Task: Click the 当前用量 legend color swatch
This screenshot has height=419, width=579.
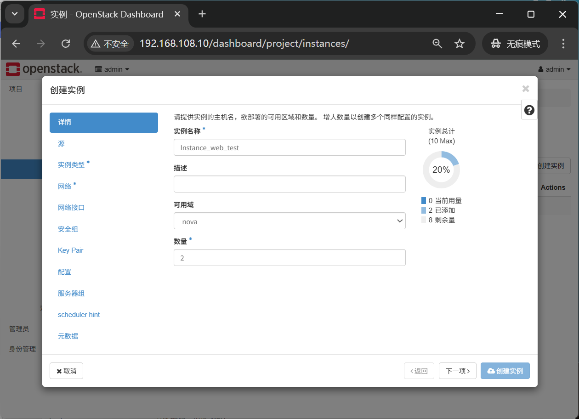Action: [424, 201]
